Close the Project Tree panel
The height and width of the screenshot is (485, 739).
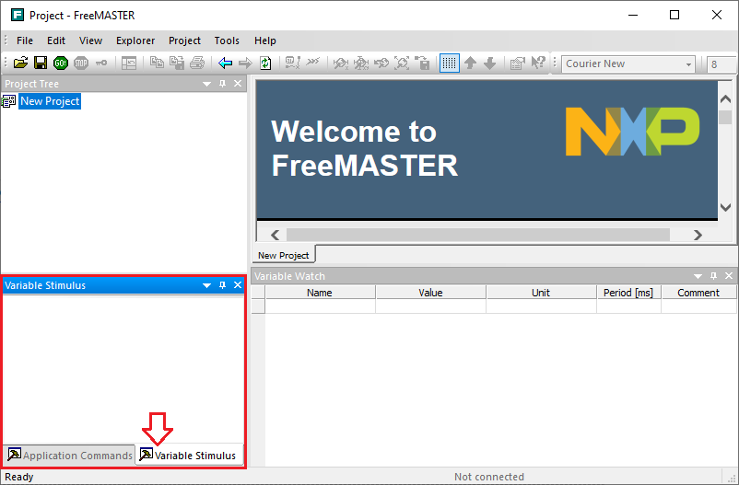[x=238, y=84]
